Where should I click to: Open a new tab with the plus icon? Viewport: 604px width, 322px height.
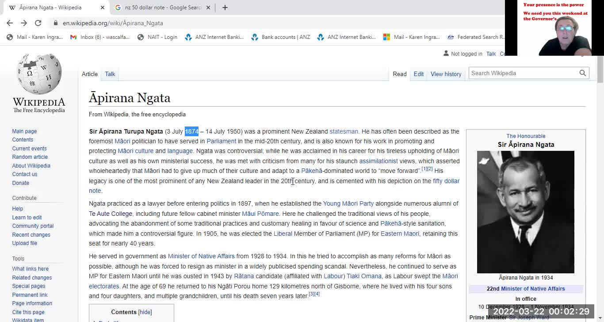click(x=225, y=8)
